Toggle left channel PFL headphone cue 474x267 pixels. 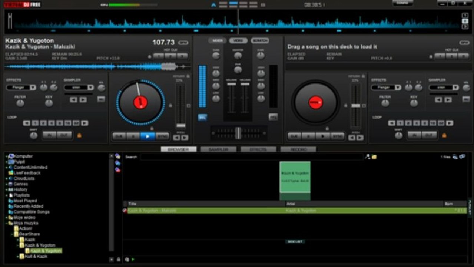click(202, 117)
